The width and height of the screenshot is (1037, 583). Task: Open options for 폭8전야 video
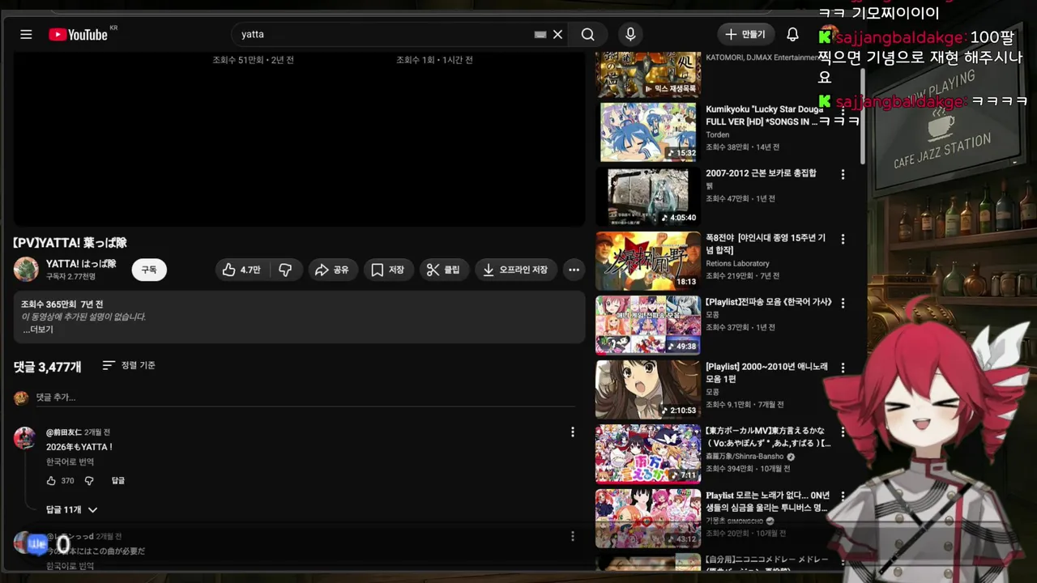tap(843, 239)
